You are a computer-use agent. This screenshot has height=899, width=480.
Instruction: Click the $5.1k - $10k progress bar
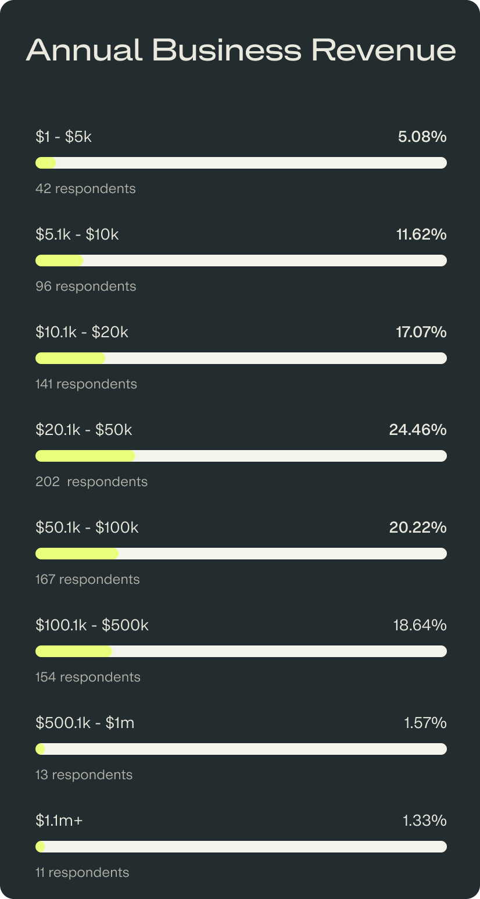point(241,261)
